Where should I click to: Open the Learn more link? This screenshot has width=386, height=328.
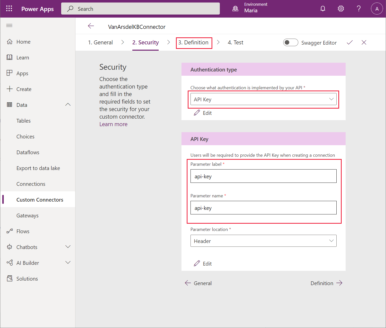click(113, 124)
